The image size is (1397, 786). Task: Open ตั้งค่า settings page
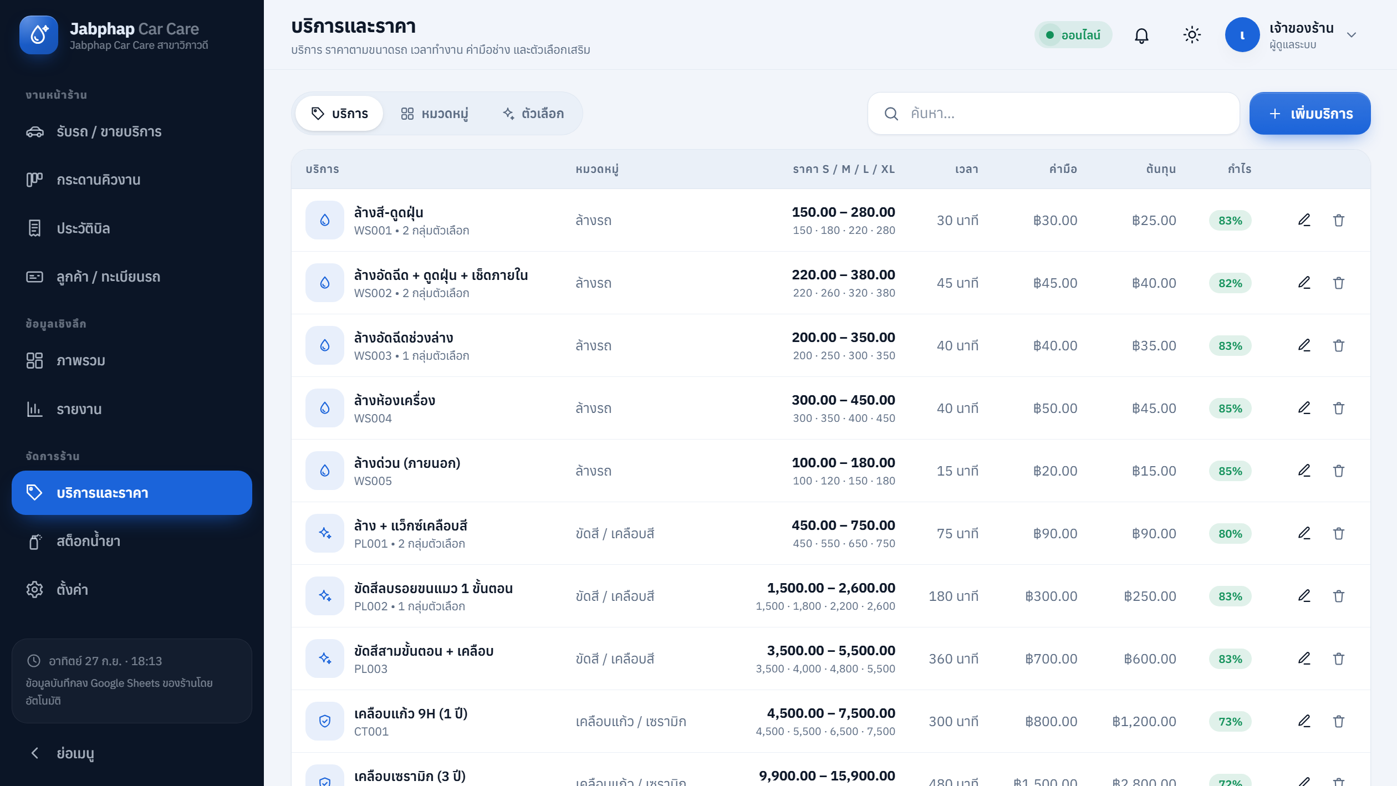pyautogui.click(x=132, y=590)
